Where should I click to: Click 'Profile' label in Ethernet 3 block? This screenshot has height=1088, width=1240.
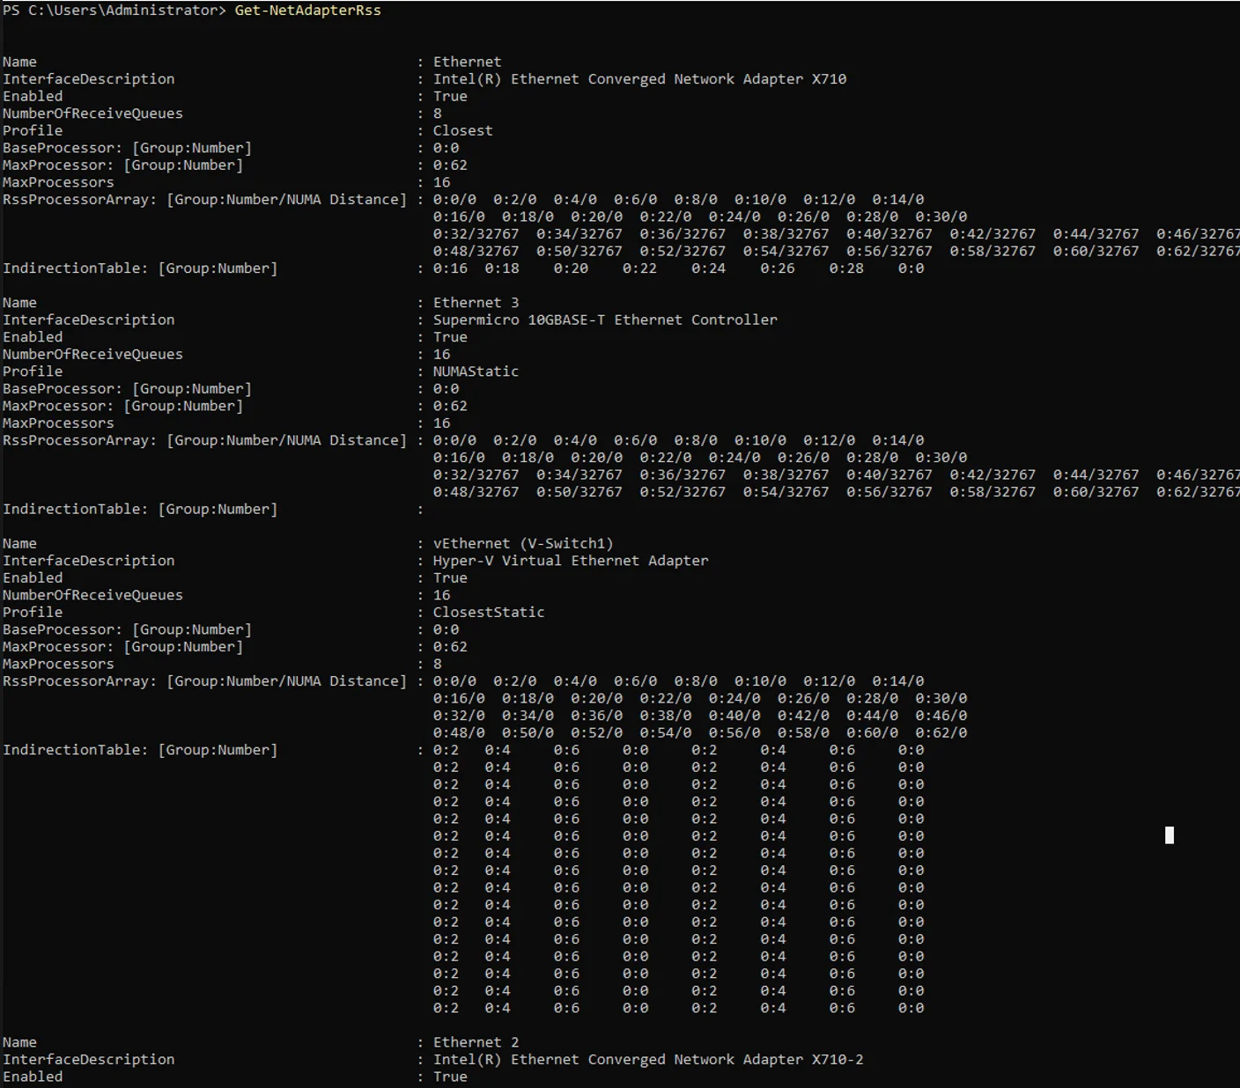coord(33,371)
